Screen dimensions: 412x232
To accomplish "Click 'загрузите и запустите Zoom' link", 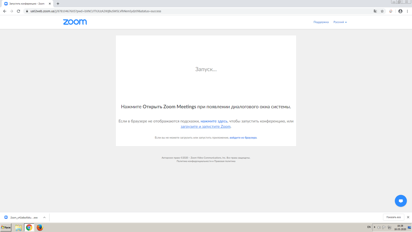I will (206, 127).
